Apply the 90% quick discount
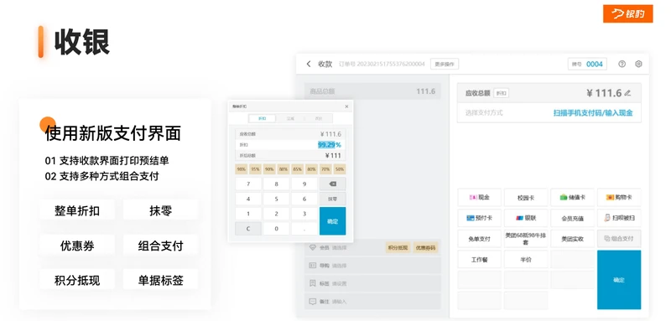Viewport: 671px width, 321px height. tap(269, 168)
